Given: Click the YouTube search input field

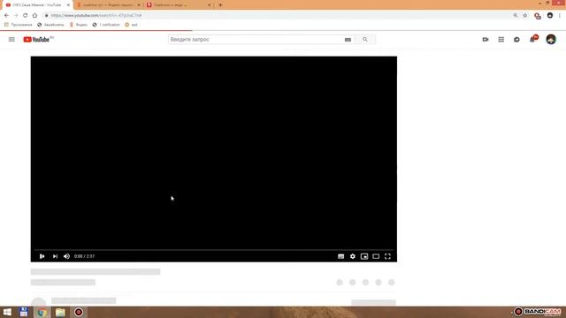Looking at the screenshot, I should (256, 39).
